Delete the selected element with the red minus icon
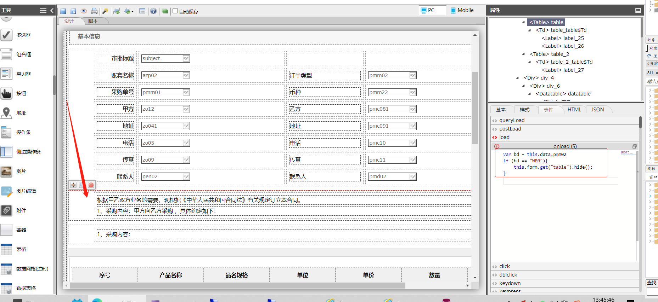Viewport: 658px width, 302px height. tap(91, 185)
